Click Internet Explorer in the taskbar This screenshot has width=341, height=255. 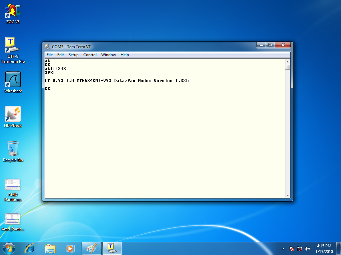coord(30,248)
